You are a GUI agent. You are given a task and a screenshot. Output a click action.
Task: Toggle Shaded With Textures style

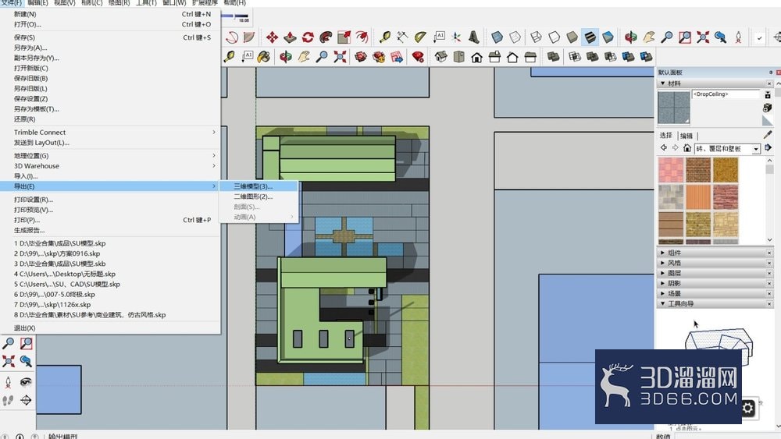590,37
